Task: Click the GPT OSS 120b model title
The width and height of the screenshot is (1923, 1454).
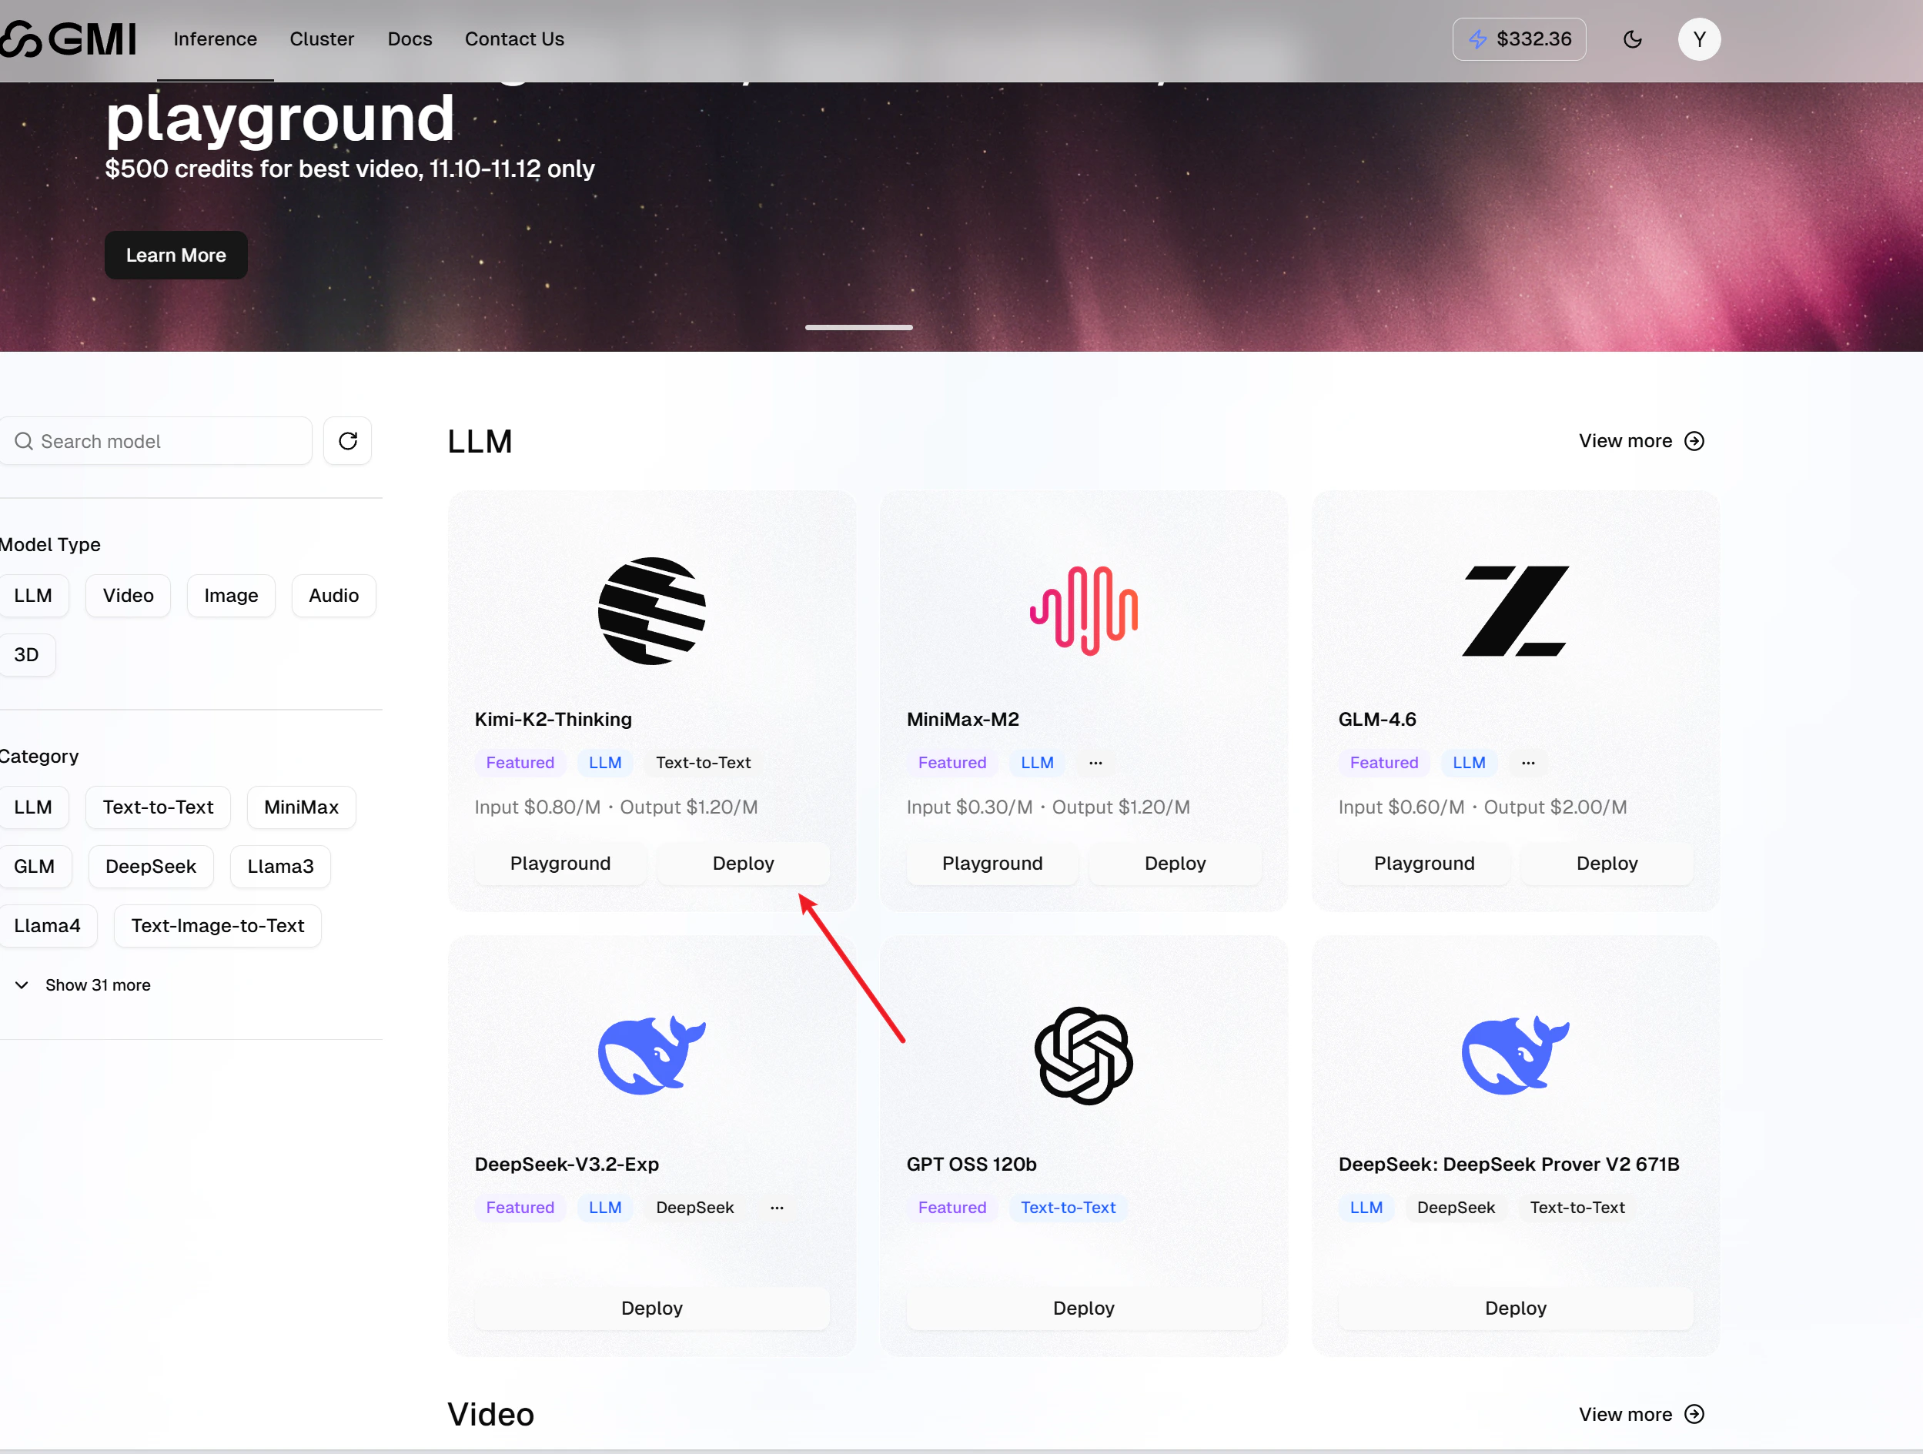Action: pos(971,1164)
